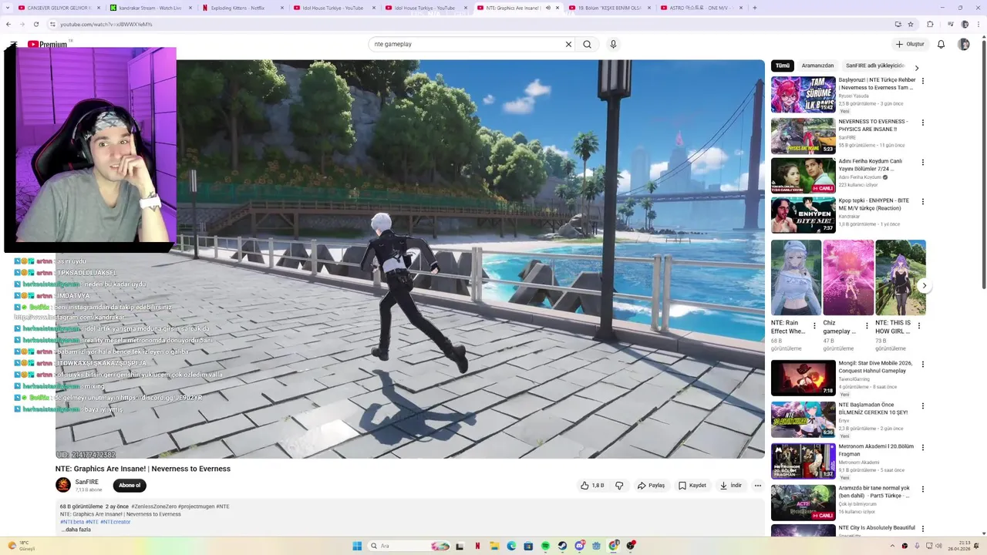987x555 pixels.
Task: Reload the page with the refresh icon
Action: (x=35, y=24)
